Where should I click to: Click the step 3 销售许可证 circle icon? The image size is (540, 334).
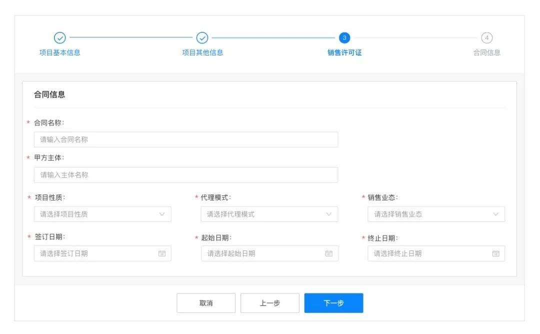coord(344,38)
